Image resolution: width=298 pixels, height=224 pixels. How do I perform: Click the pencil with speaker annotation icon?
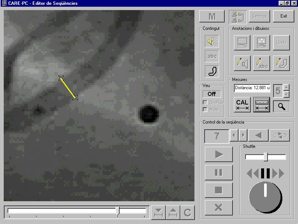point(242,63)
